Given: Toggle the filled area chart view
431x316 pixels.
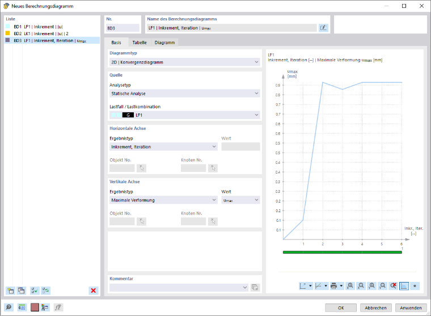Looking at the screenshot, I should [x=404, y=286].
